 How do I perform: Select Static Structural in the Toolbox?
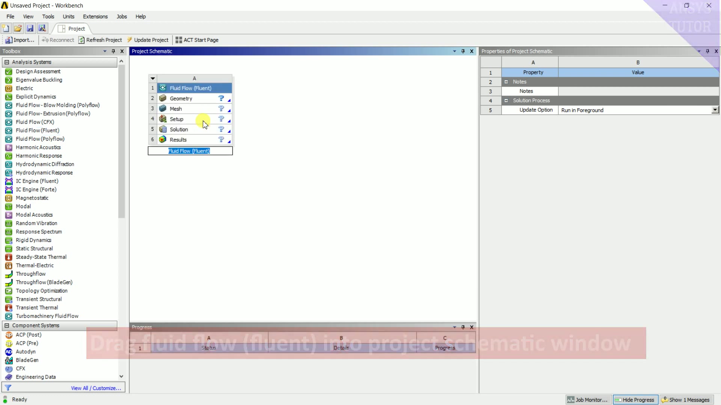click(34, 249)
